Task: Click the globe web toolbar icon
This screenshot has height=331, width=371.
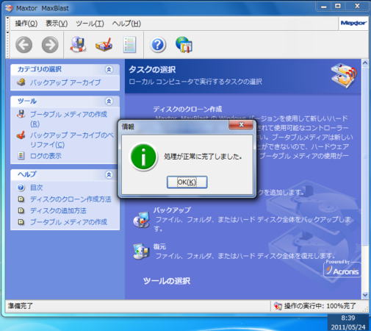Action: coord(184,44)
